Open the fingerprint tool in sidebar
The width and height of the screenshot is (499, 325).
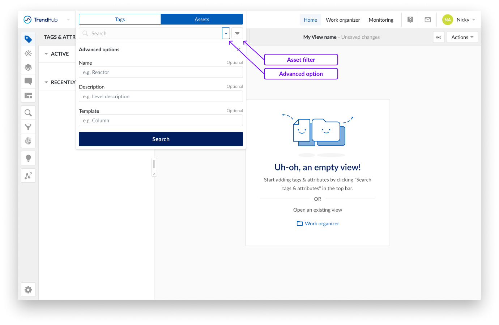28,141
